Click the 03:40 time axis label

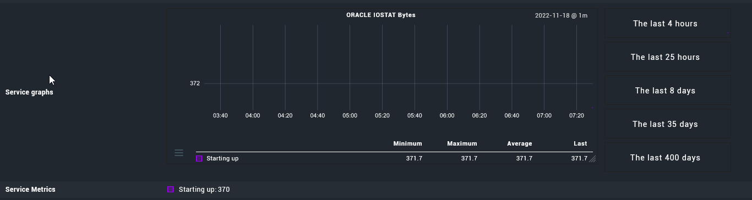[220, 115]
